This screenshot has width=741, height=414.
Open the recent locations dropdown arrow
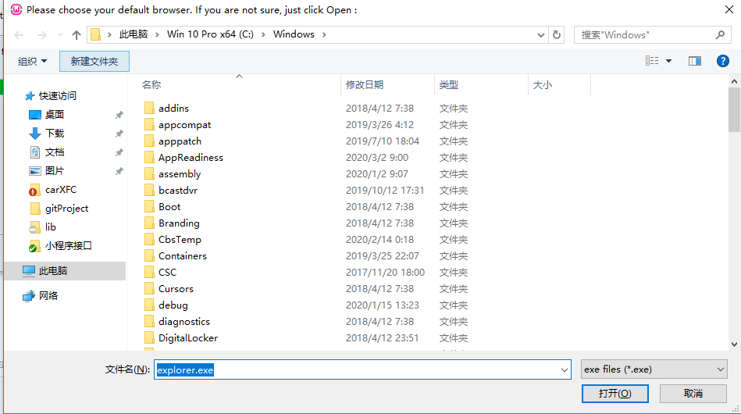tap(60, 35)
